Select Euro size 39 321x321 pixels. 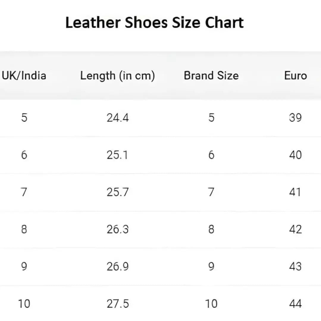[295, 118]
